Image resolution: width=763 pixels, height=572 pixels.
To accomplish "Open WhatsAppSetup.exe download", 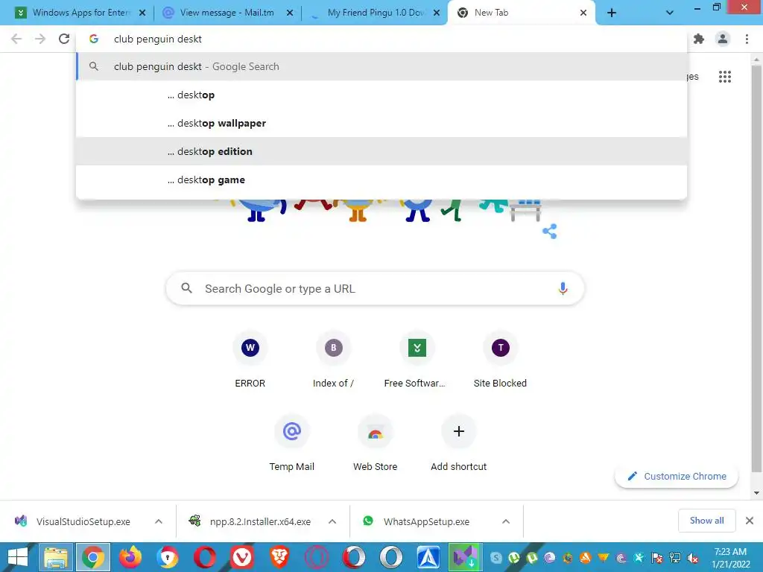I will [x=417, y=521].
